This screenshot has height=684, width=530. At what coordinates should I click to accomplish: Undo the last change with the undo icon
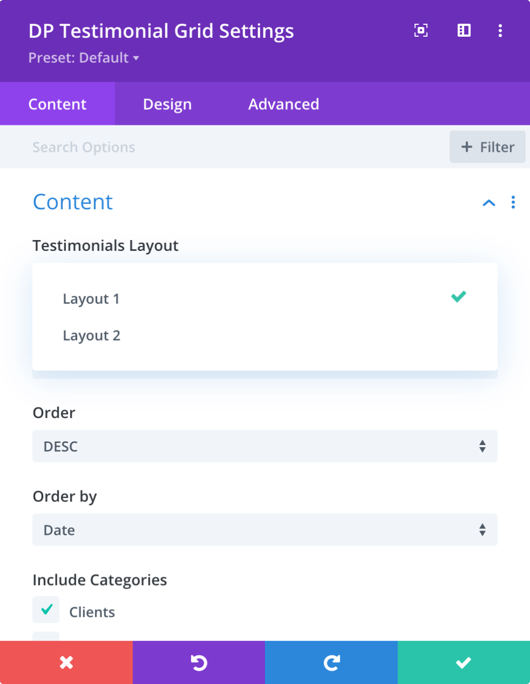tap(198, 662)
